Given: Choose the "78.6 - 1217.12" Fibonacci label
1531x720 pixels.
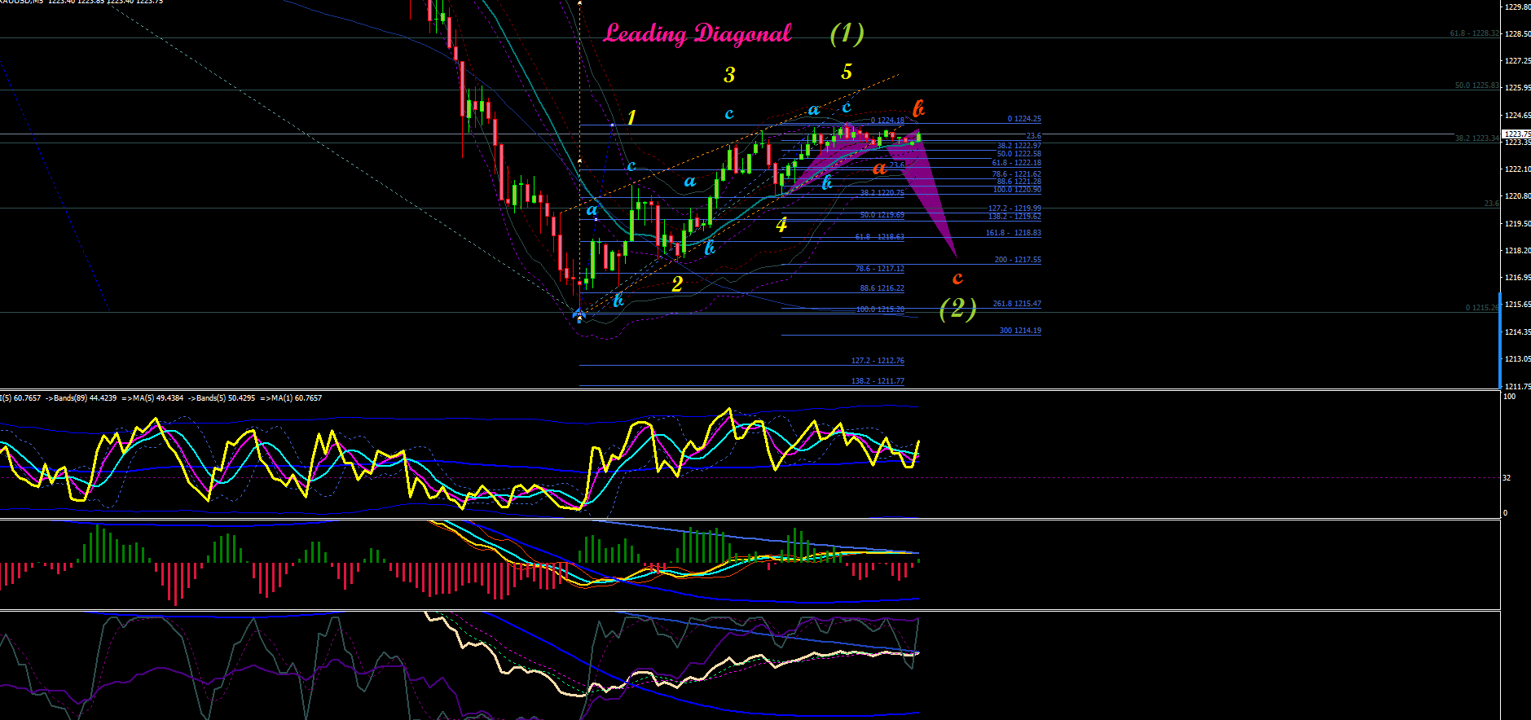Looking at the screenshot, I should (879, 269).
